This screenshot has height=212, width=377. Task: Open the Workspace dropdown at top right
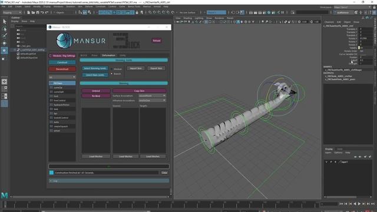point(352,7)
